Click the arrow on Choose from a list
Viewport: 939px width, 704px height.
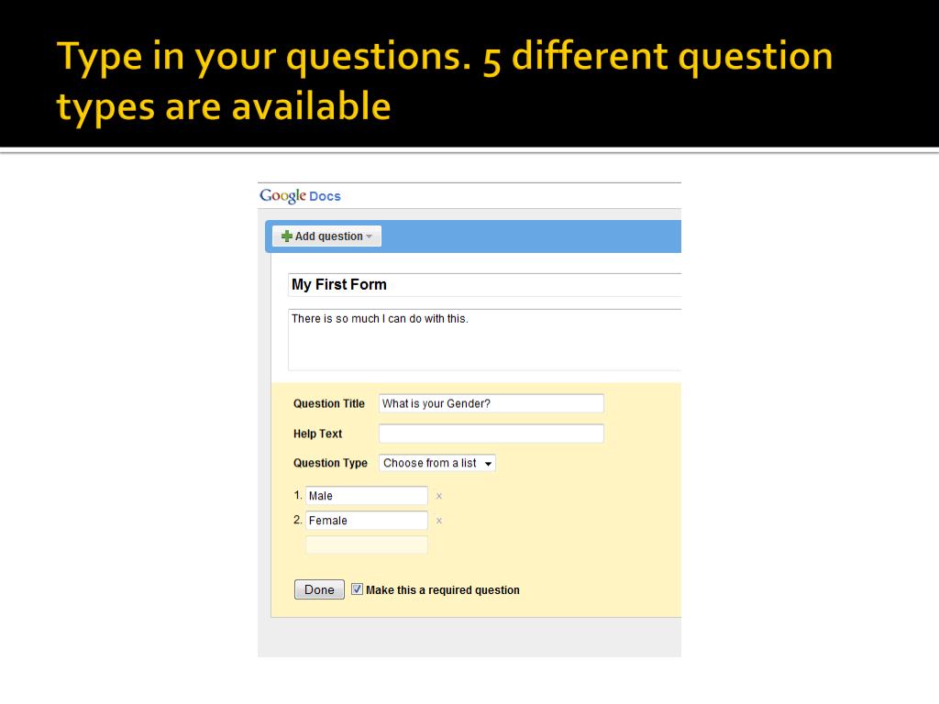pyautogui.click(x=488, y=463)
